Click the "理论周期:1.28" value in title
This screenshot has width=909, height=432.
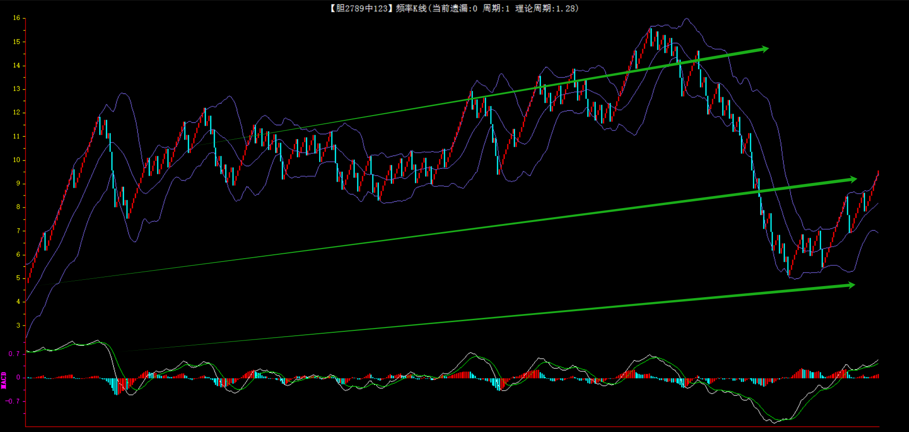[x=546, y=8]
